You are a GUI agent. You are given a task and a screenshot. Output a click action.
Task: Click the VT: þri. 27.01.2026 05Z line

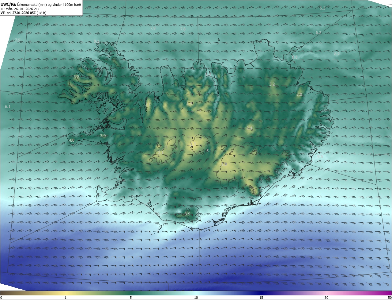(x=23, y=13)
